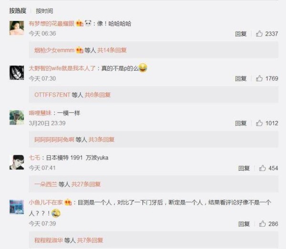Open 唔哩慧妹 username link
Screen dimensions: 286x249
40,113
